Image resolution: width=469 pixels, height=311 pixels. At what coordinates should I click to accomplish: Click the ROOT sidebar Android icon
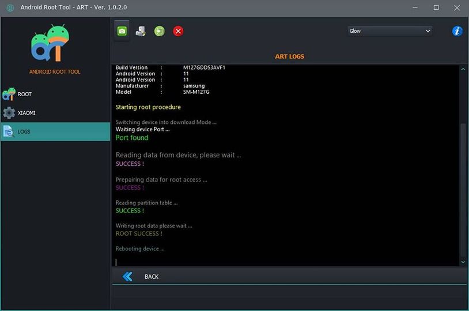pos(9,94)
